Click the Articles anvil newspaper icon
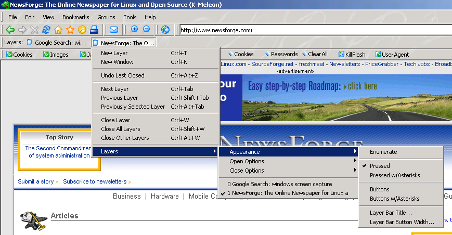 pyautogui.click(x=33, y=220)
